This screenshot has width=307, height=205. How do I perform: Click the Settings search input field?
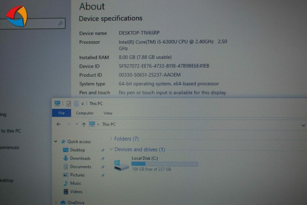[32, 24]
